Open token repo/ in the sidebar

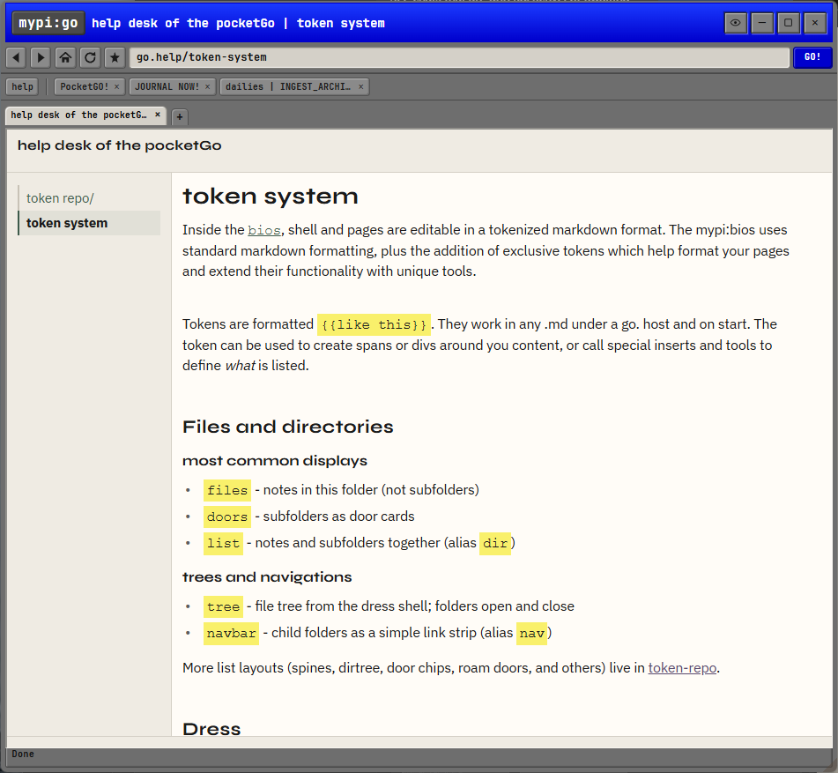point(60,198)
